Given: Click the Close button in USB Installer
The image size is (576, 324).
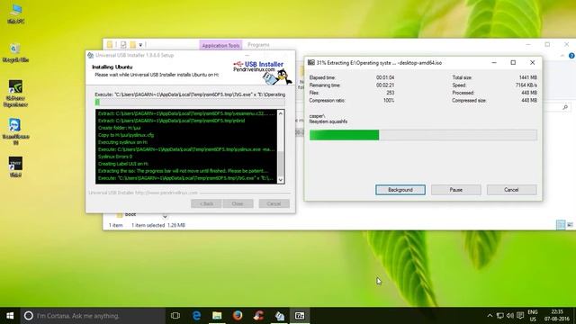Looking at the screenshot, I should 238,204.
